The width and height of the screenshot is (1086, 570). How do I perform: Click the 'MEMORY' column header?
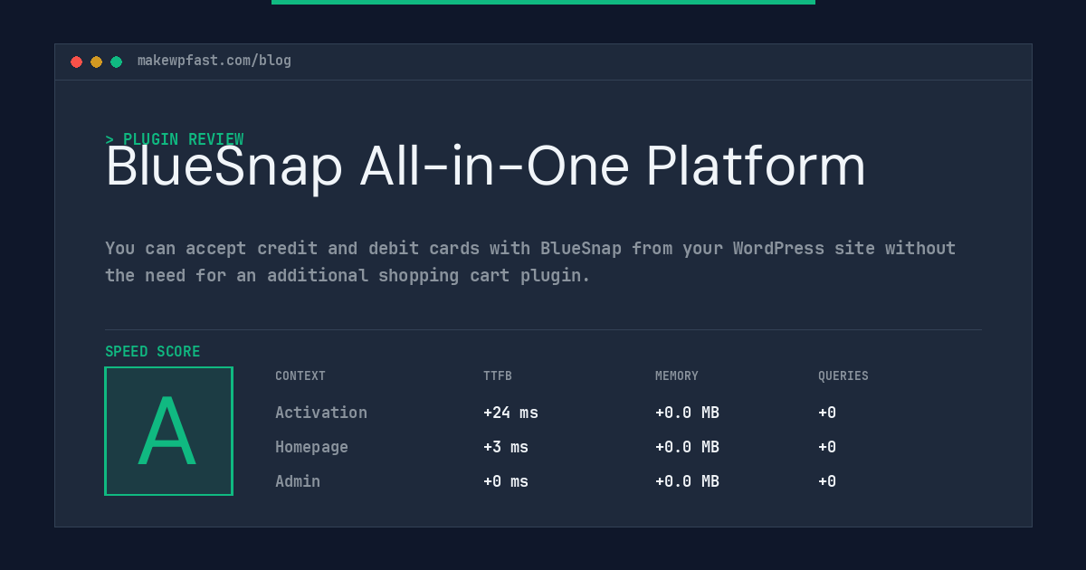pyautogui.click(x=677, y=376)
